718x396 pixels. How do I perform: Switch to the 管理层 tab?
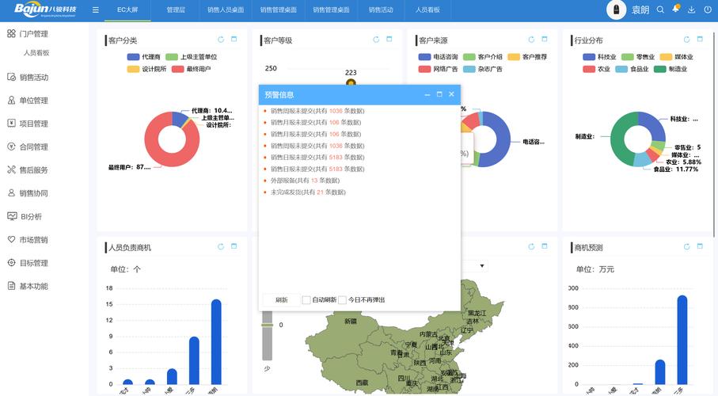[176, 10]
